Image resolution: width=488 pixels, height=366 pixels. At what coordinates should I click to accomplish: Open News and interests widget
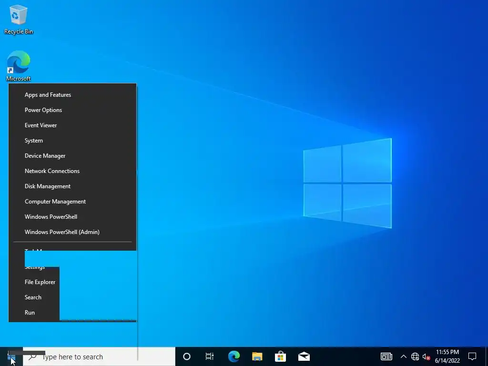coord(386,356)
